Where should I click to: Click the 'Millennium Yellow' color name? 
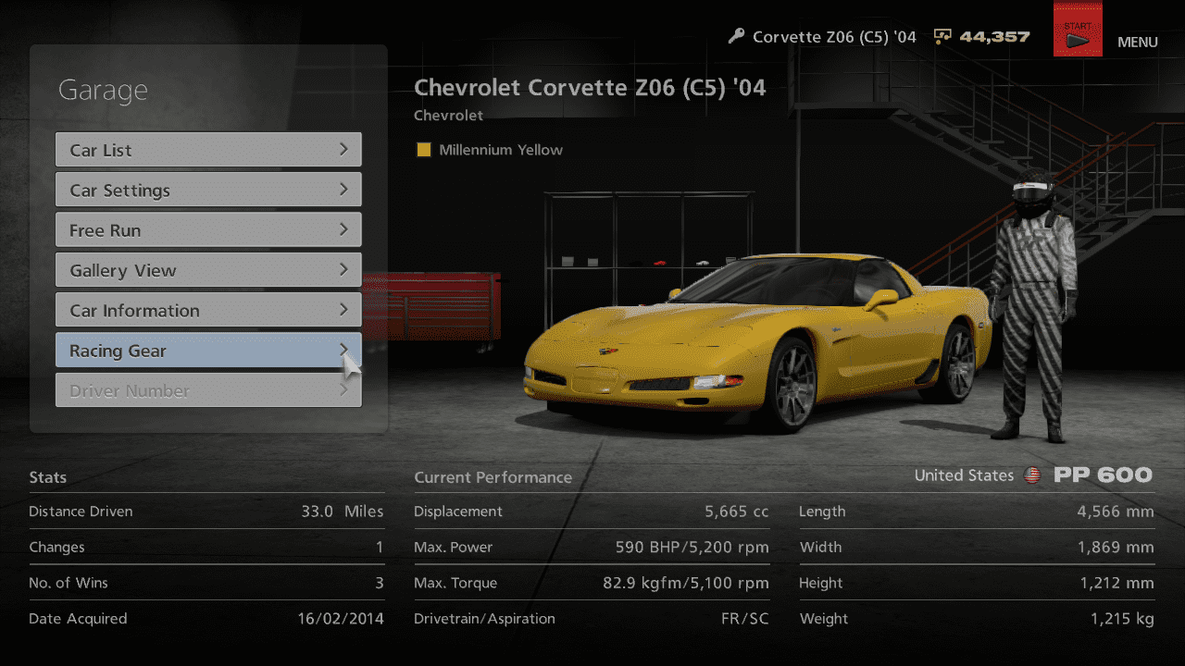[501, 150]
